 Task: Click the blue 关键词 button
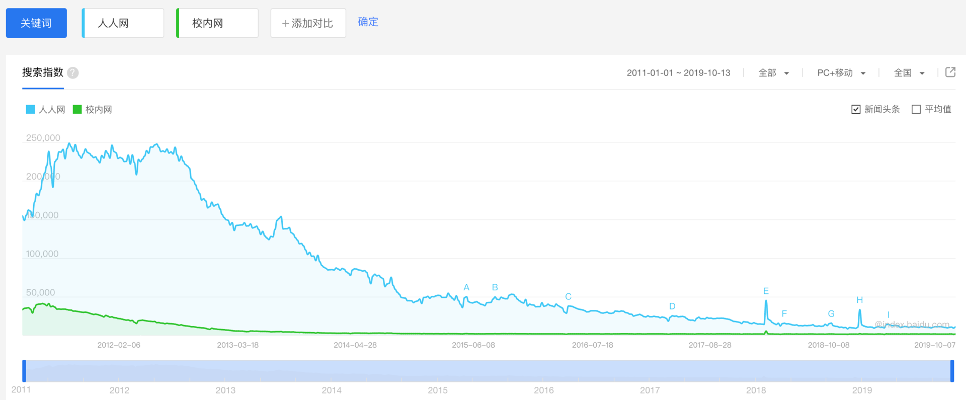tap(36, 23)
